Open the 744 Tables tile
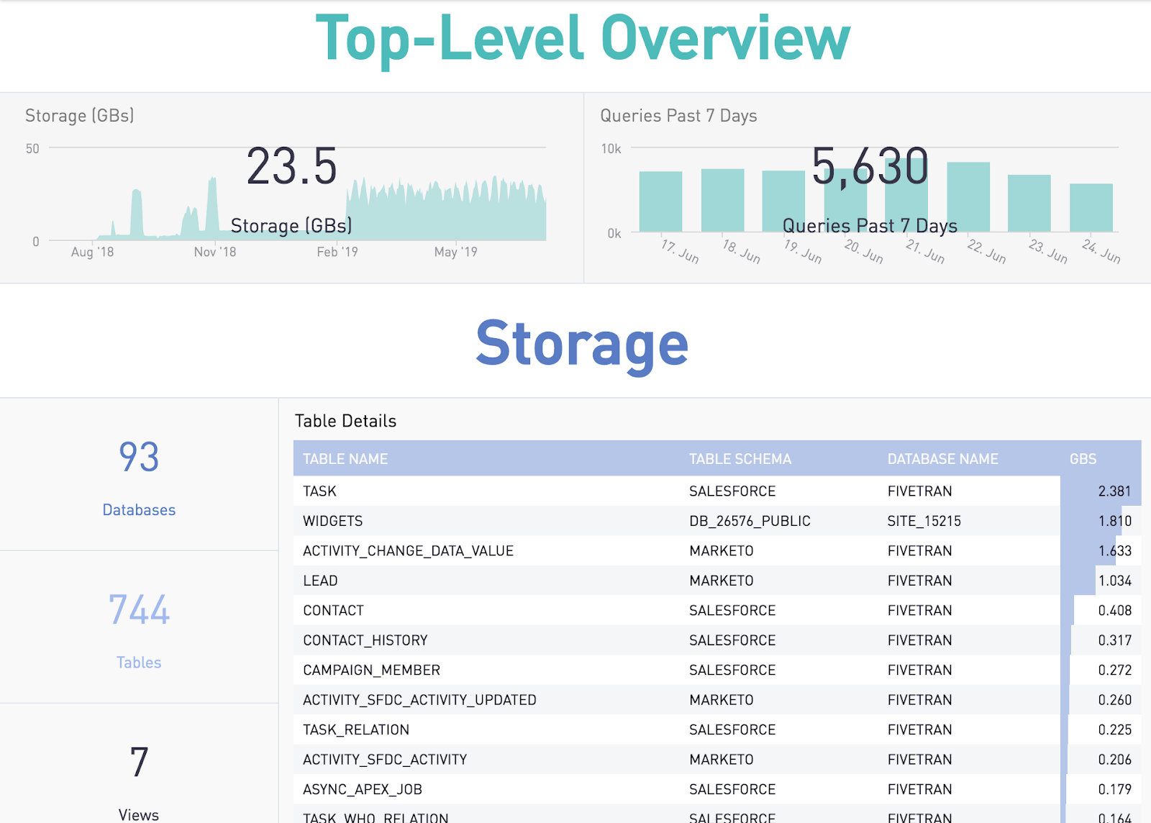1151x823 pixels. coord(139,628)
